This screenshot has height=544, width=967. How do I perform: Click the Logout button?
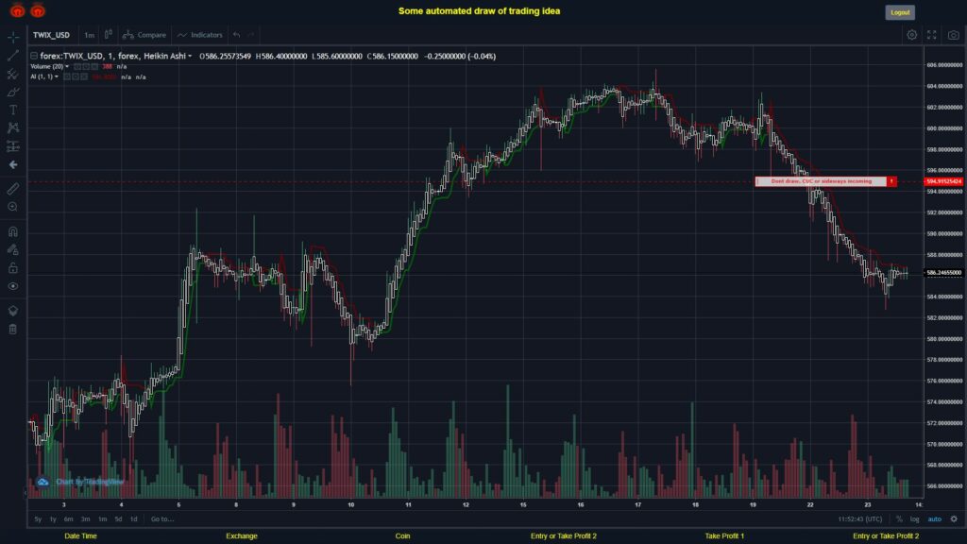tap(900, 12)
